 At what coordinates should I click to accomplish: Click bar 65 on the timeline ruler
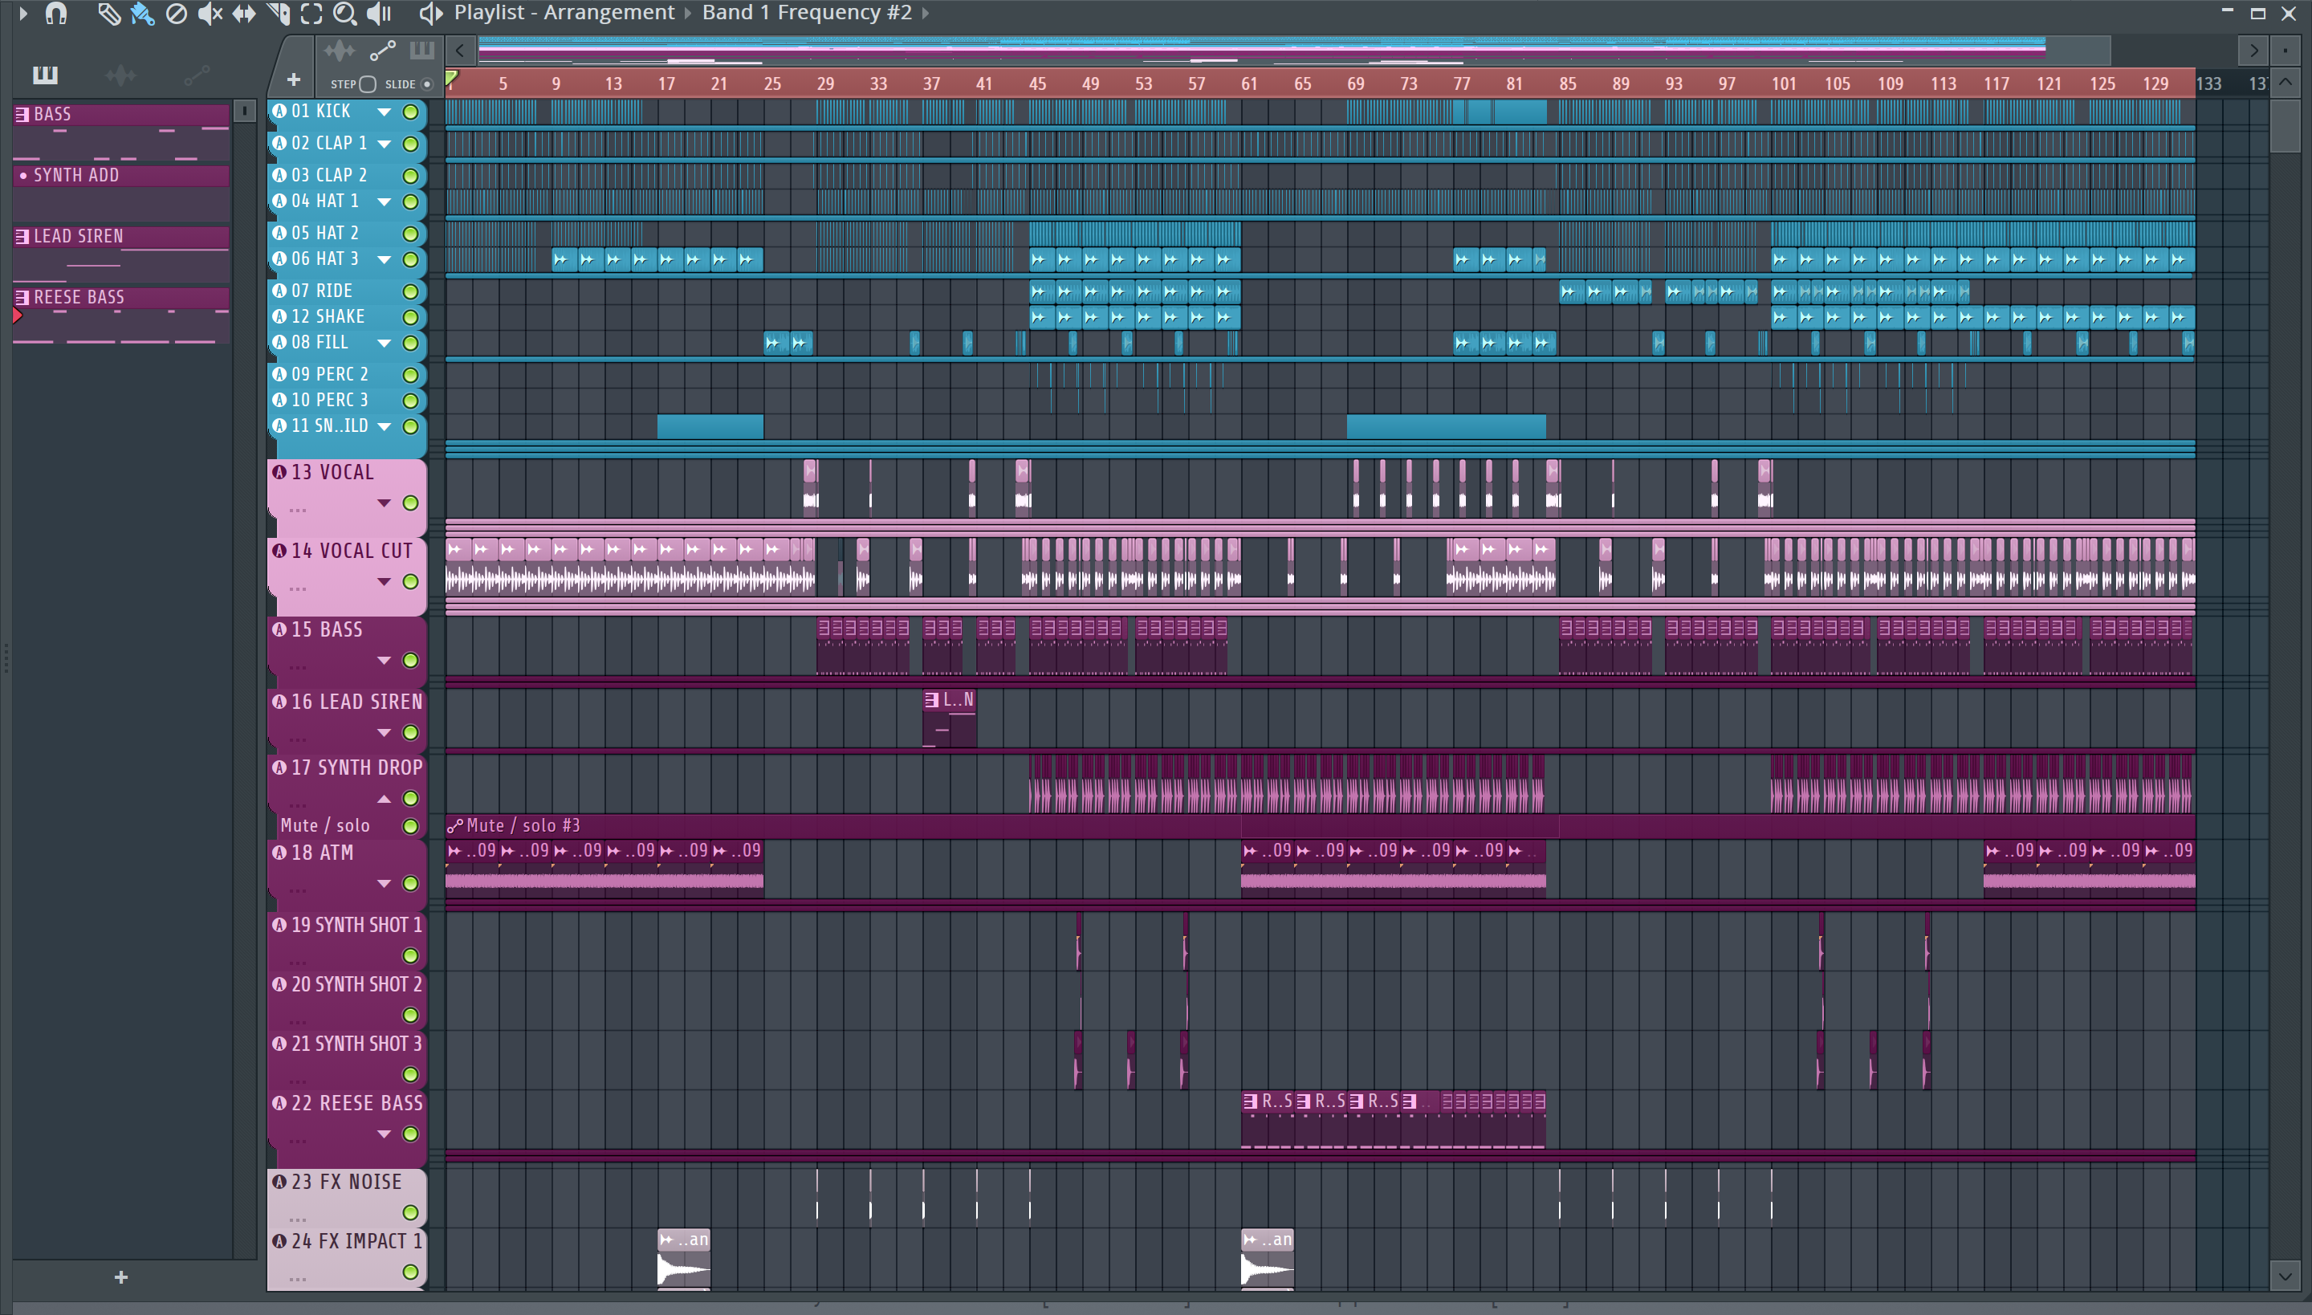pos(1302,84)
